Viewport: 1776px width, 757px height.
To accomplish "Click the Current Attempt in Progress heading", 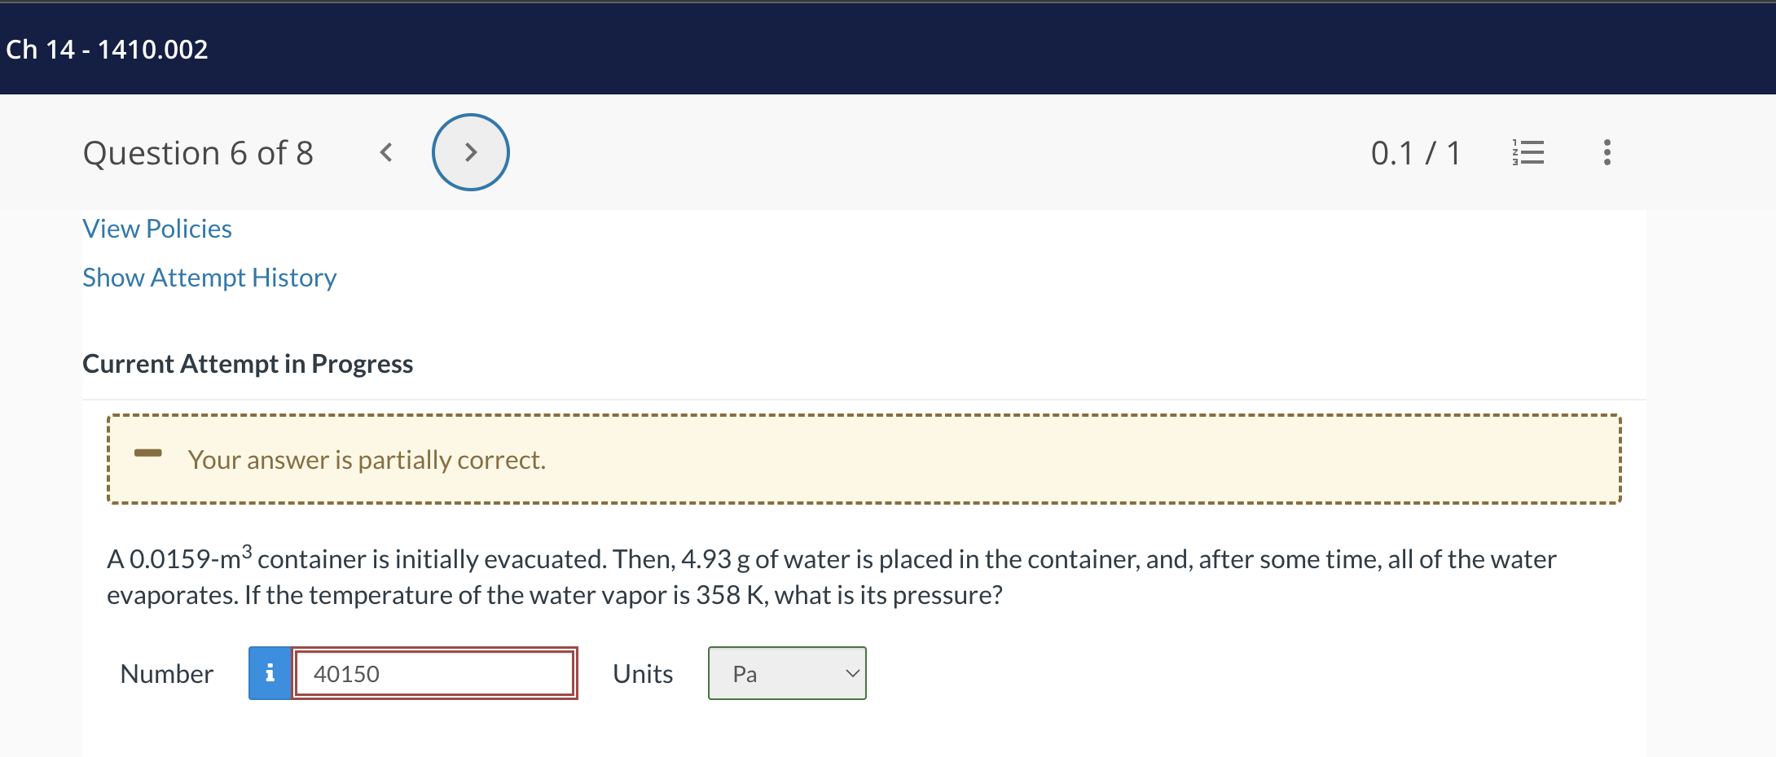I will [x=248, y=364].
